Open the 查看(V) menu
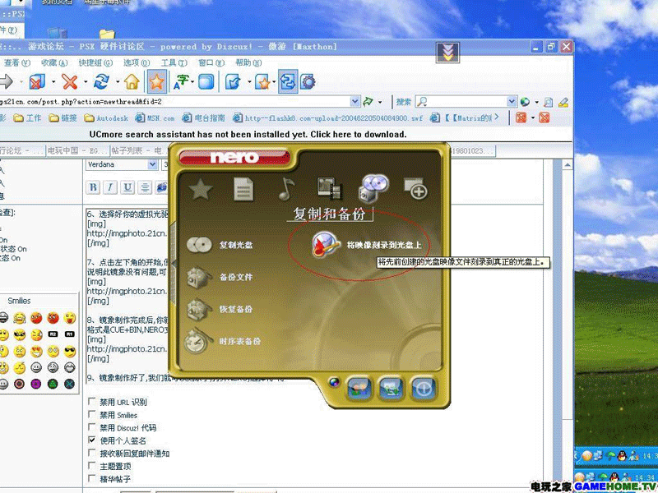Image resolution: width=658 pixels, height=493 pixels. click(x=16, y=63)
